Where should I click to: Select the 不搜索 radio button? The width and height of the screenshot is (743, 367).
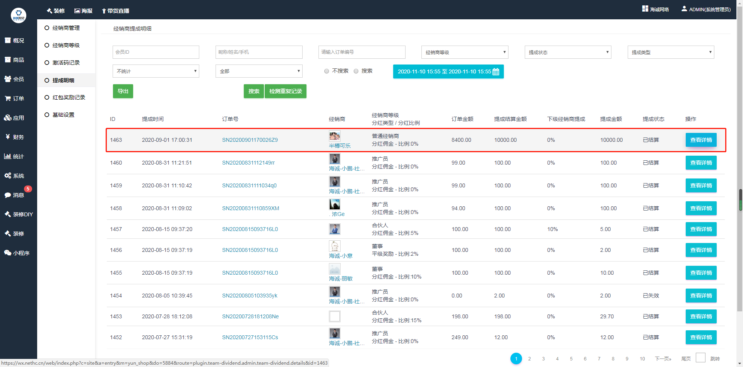(327, 71)
